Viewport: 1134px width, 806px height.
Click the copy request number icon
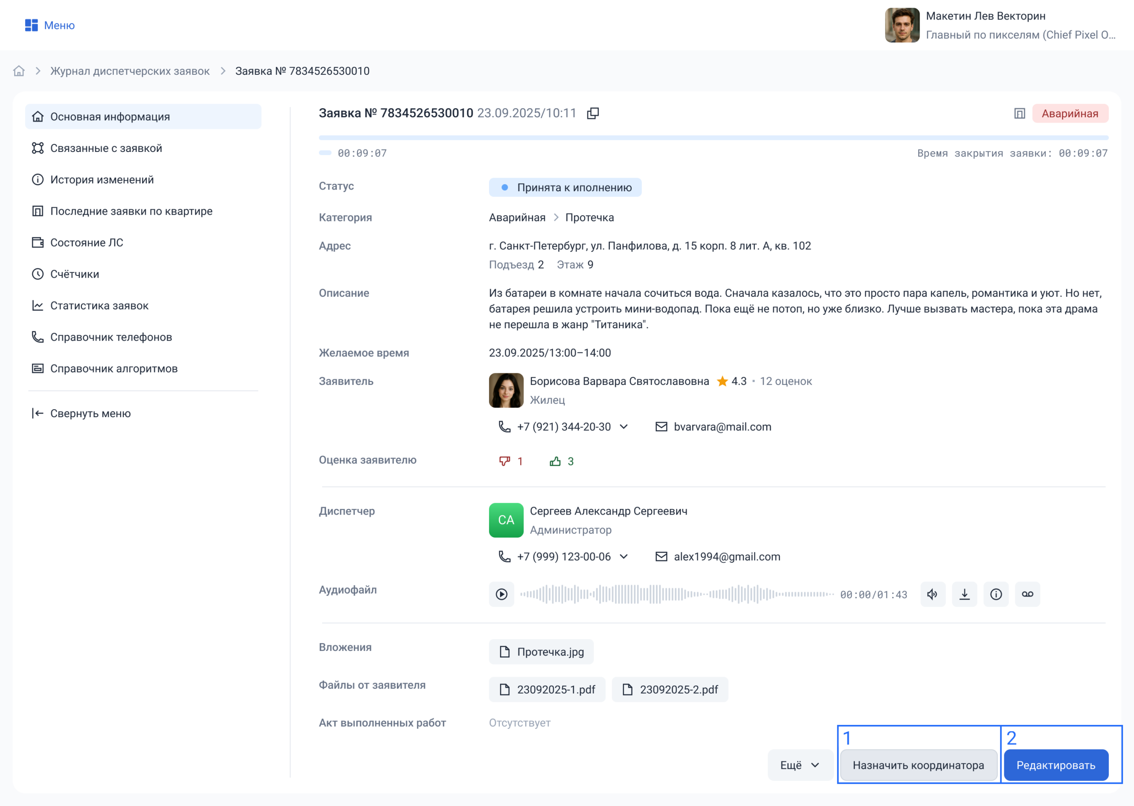[593, 113]
